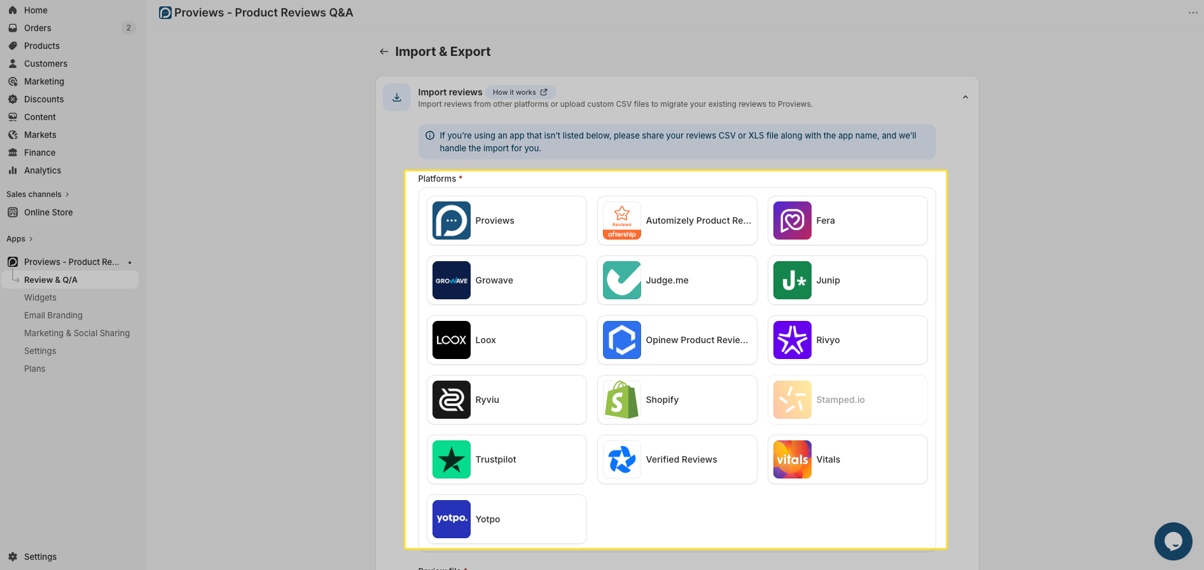Open Products in the sidebar
Viewport: 1204px width, 570px height.
click(x=42, y=46)
